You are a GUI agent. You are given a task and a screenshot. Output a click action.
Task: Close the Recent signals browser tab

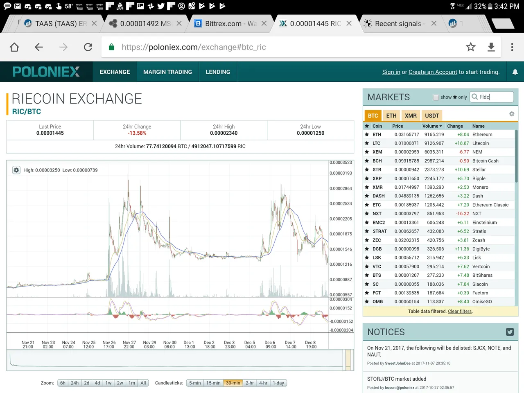[x=434, y=24]
